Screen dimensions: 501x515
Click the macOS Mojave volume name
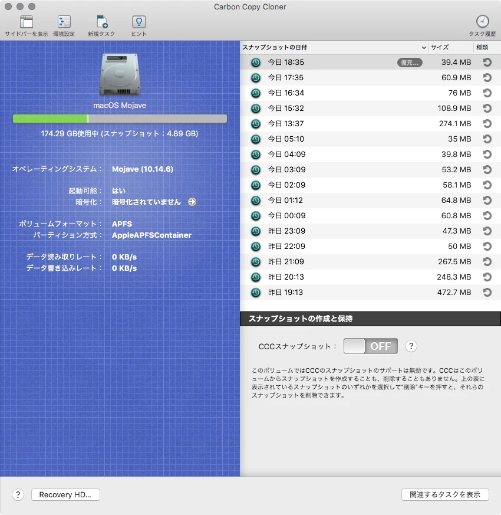click(120, 106)
